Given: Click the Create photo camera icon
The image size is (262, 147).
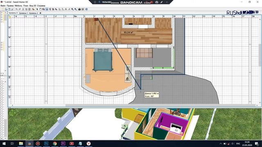Looking at the screenshot, I should (79, 9).
